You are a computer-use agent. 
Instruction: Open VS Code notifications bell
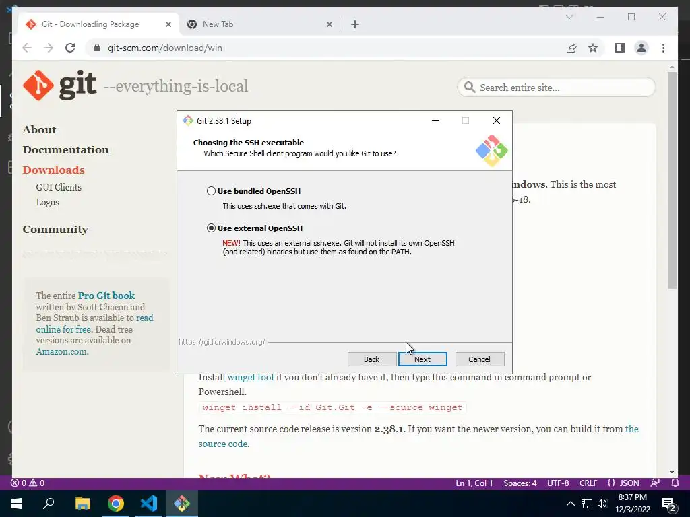pyautogui.click(x=675, y=483)
